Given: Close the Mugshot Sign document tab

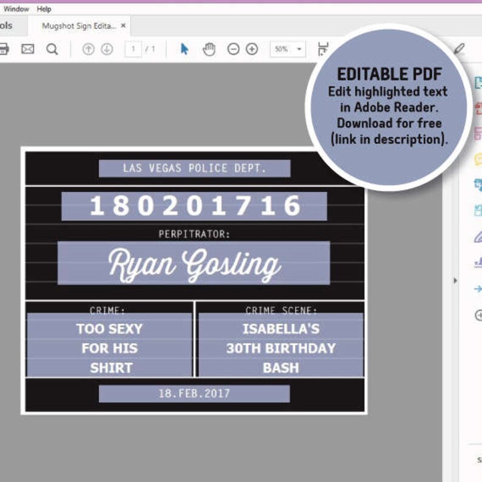Looking at the screenshot, I should (x=123, y=25).
